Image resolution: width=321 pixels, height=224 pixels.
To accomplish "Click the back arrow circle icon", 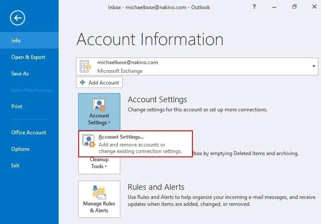I will pyautogui.click(x=18, y=18).
